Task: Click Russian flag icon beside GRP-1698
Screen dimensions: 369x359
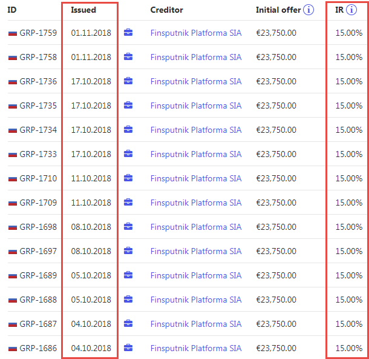Action: tap(13, 227)
